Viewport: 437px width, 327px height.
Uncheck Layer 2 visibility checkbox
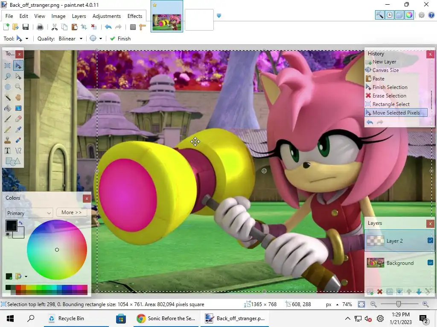pyautogui.click(x=430, y=240)
